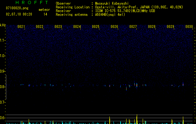Select the filename 07100020.png

tap(17, 8)
